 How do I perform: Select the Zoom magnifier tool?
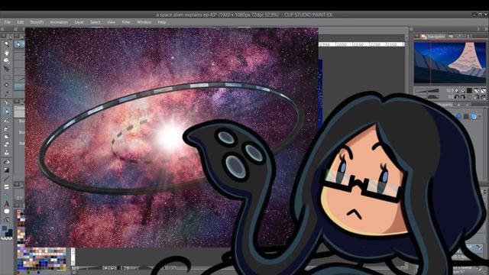point(7,44)
